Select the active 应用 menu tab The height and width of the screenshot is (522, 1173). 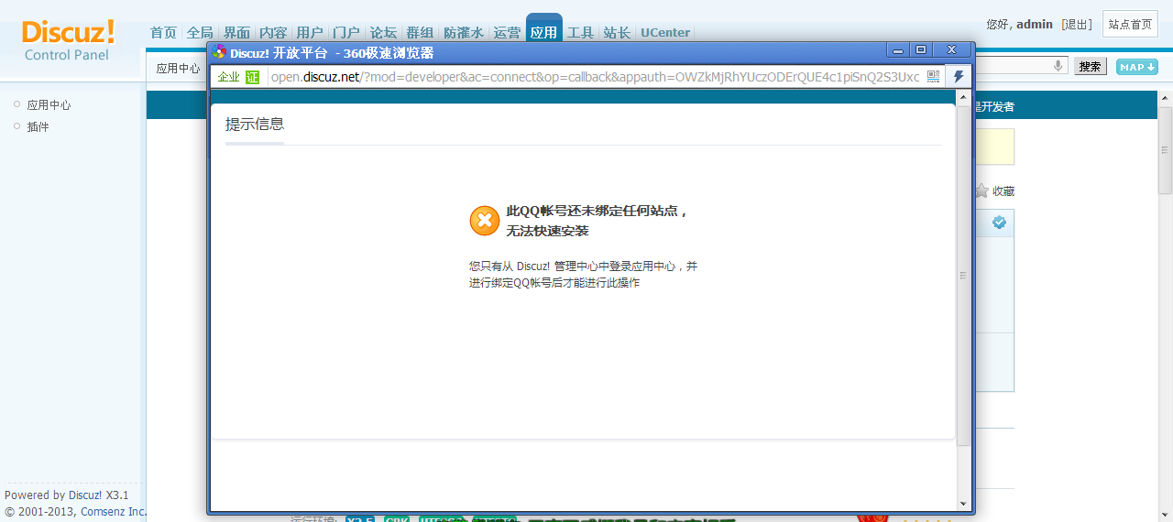543,31
